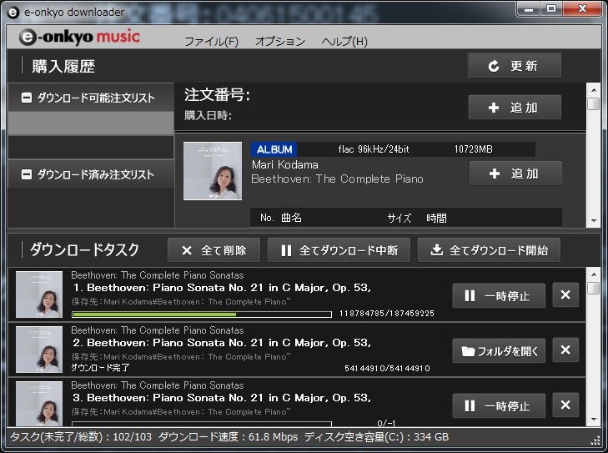Click up arrow of download task scrollbar

tap(594, 274)
